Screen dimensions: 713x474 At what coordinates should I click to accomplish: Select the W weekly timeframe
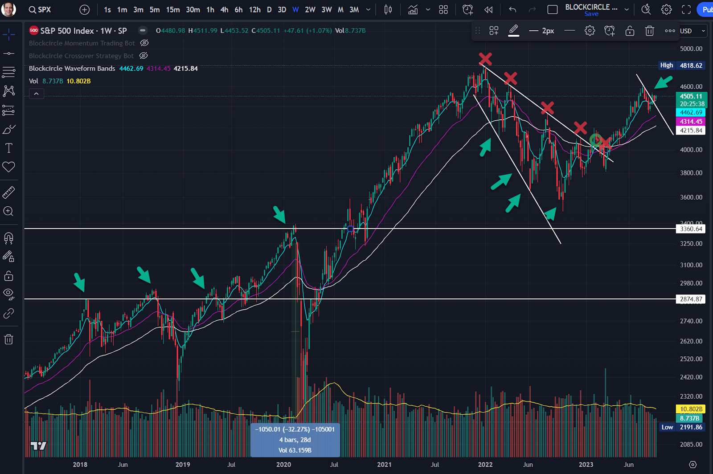point(295,9)
